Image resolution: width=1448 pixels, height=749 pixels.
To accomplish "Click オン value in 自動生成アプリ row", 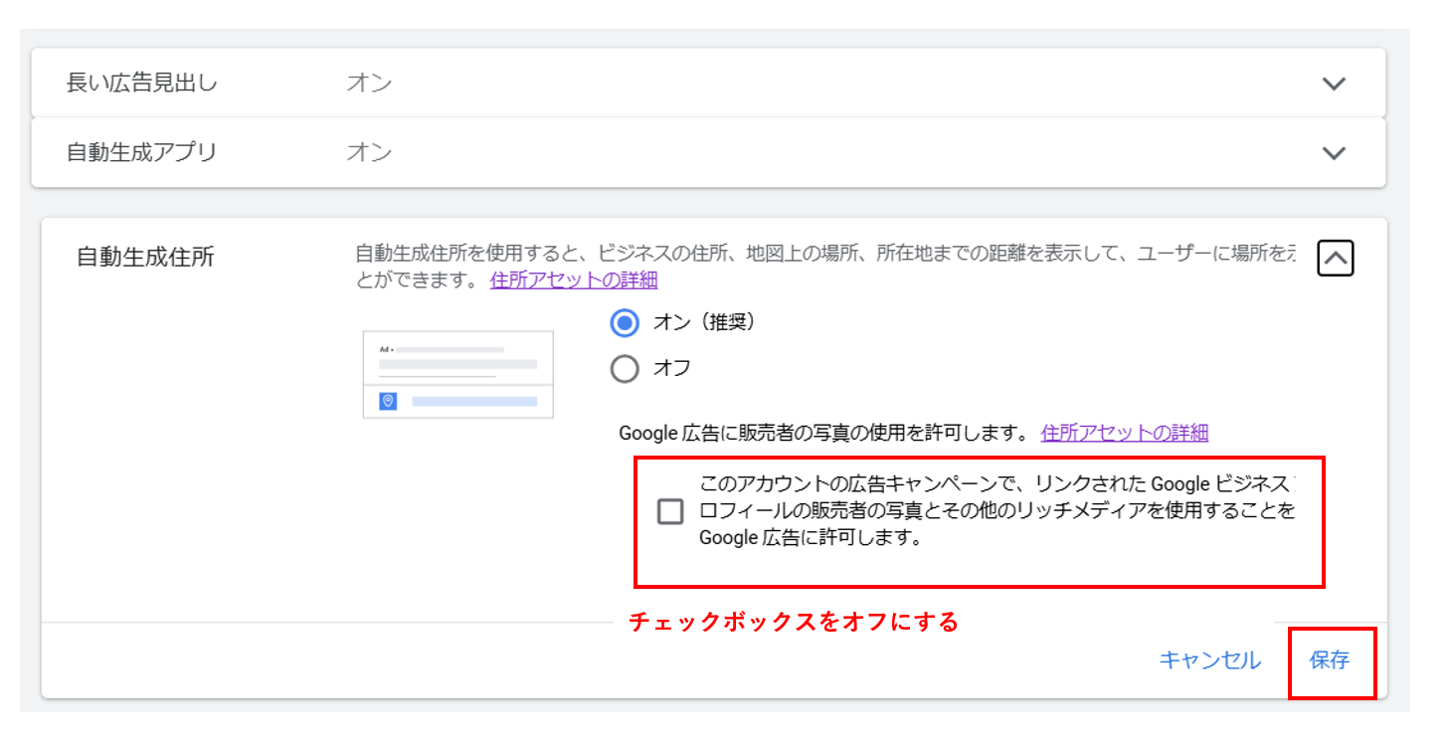I will coord(369,153).
